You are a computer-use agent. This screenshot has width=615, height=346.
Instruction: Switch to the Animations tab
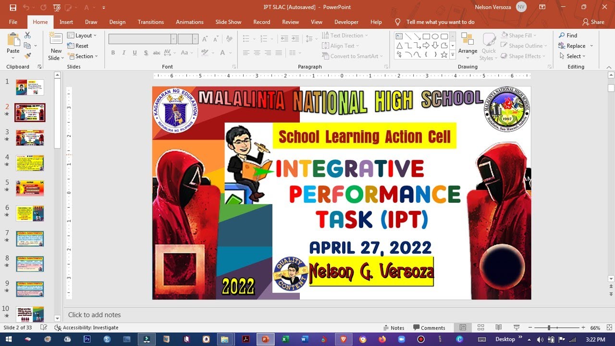(190, 22)
